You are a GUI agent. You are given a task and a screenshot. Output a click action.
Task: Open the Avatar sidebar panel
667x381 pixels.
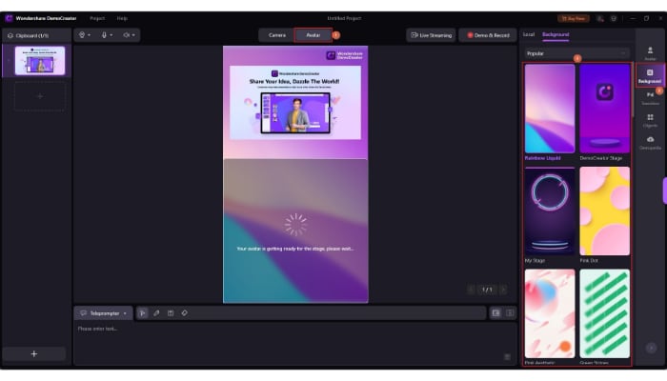point(650,53)
